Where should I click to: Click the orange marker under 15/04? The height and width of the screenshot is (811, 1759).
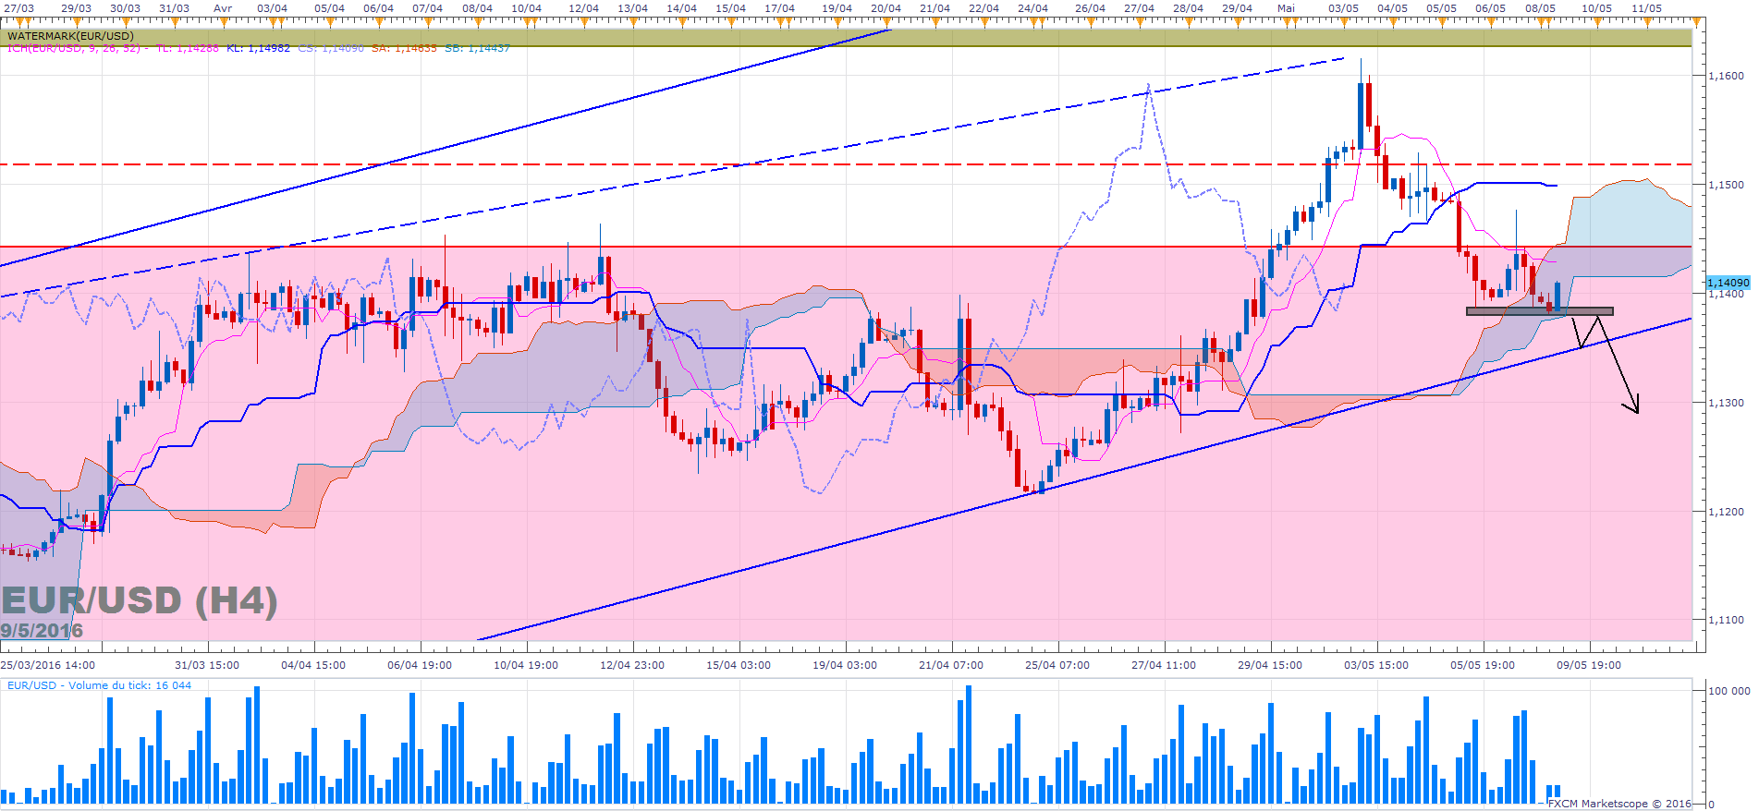click(x=731, y=19)
